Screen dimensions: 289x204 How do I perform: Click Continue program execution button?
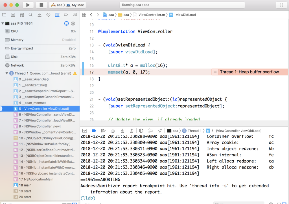tap(103, 131)
